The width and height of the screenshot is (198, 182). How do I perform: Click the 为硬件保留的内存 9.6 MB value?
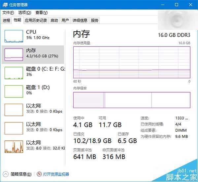click(x=181, y=136)
